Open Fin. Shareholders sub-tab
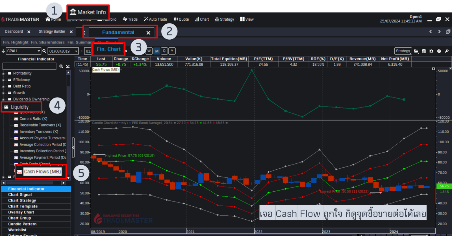 48,42
